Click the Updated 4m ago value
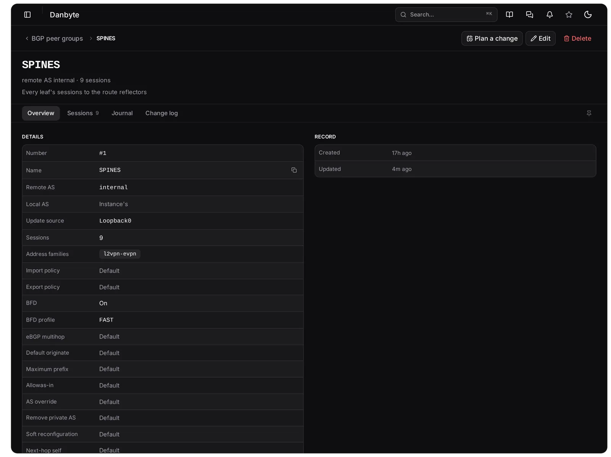This screenshot has height=457, width=611. click(402, 169)
